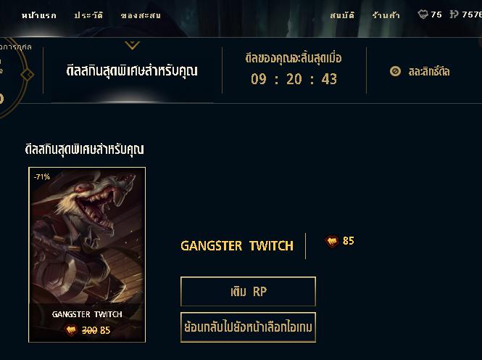Click the สละสิทธิ์ดีล forfeit deal link
Viewport: 482px width, 360px height.
click(x=429, y=71)
